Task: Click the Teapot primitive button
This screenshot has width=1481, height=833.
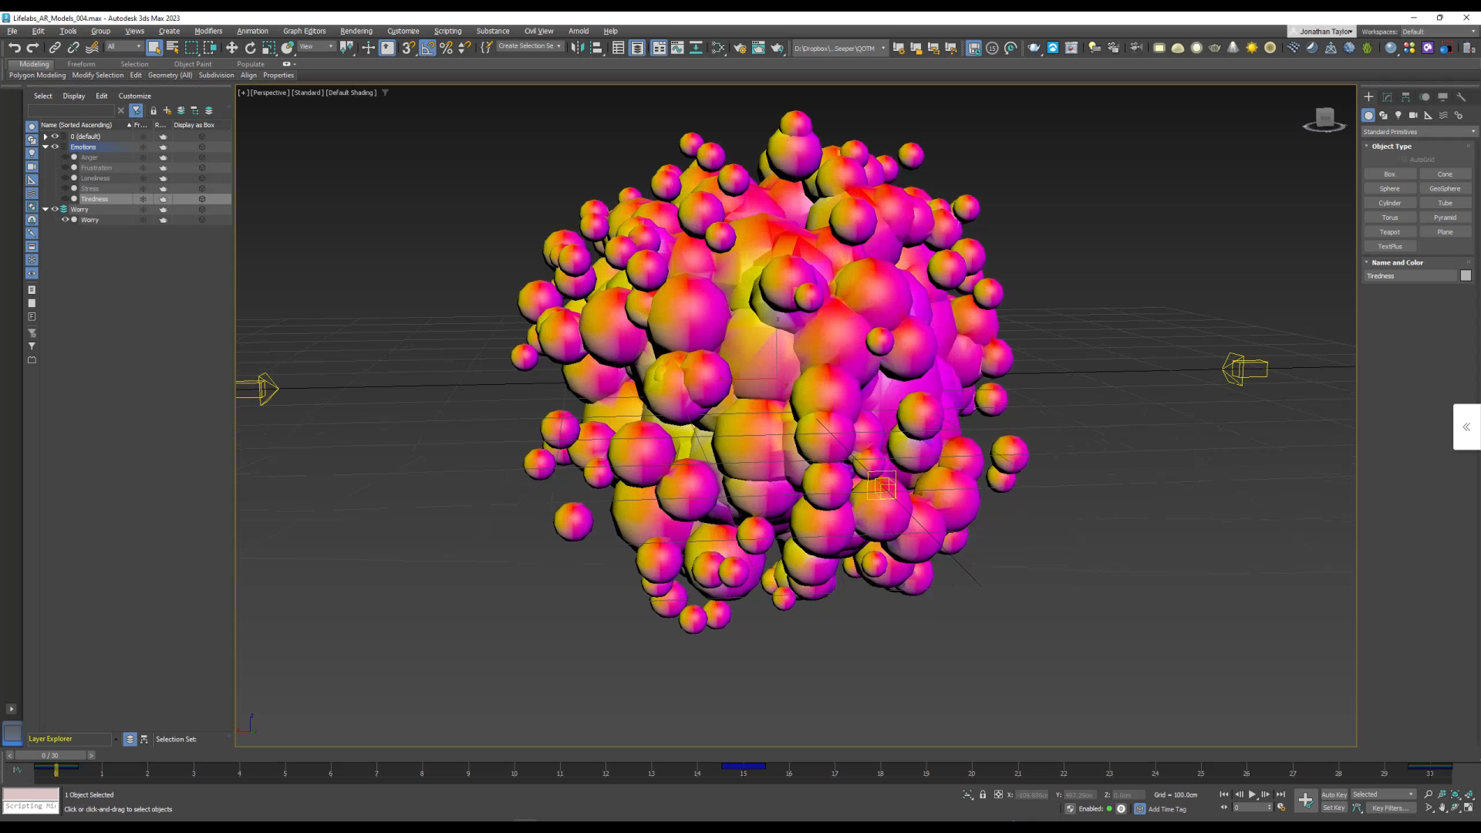Action: (x=1389, y=232)
